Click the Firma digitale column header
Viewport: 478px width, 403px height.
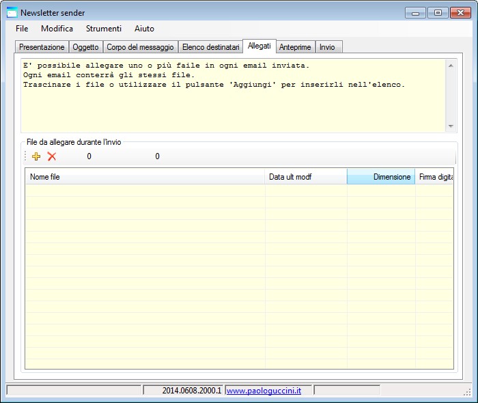434,177
